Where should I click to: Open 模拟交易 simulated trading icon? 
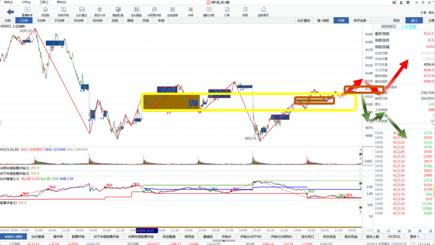(208, 12)
